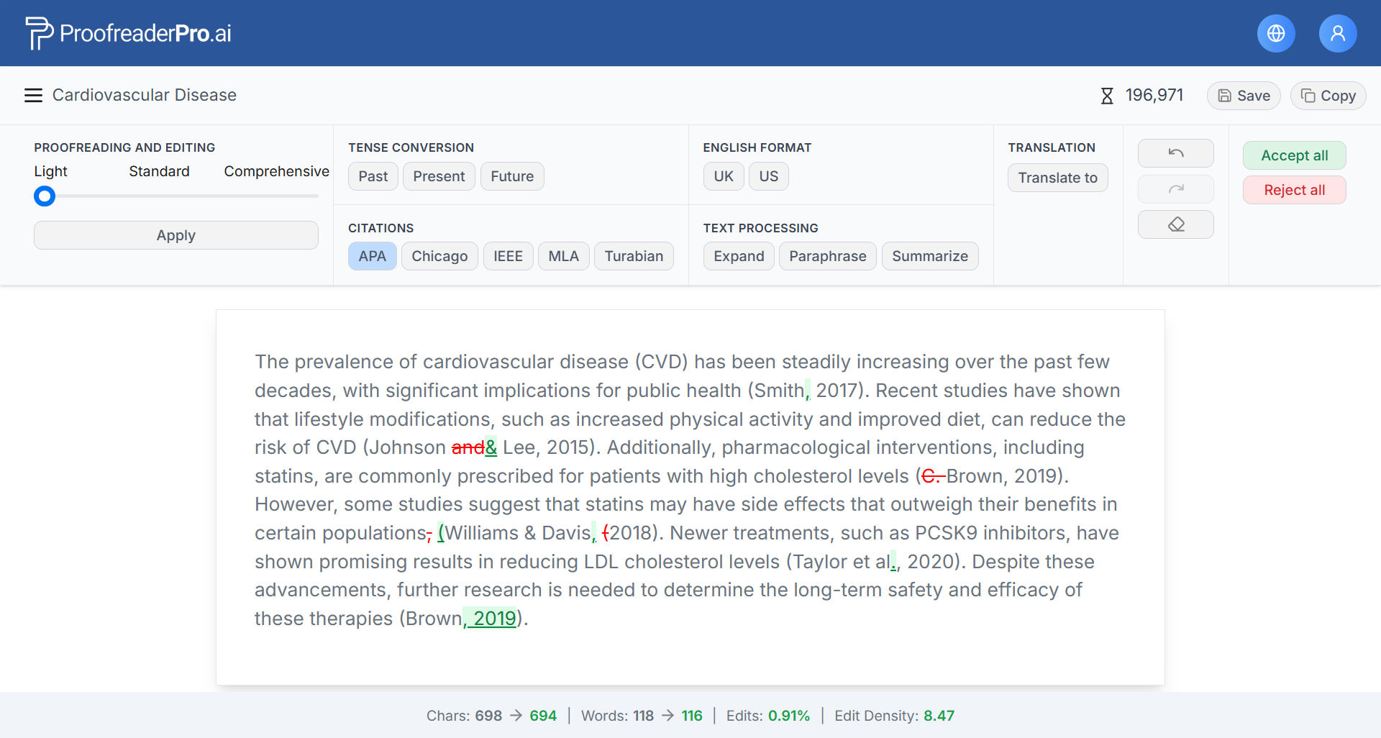Click Summarize under Text Processing
The image size is (1381, 738).
pyautogui.click(x=929, y=256)
